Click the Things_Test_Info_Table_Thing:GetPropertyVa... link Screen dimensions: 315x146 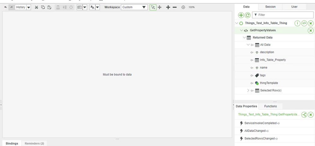pos(269,114)
